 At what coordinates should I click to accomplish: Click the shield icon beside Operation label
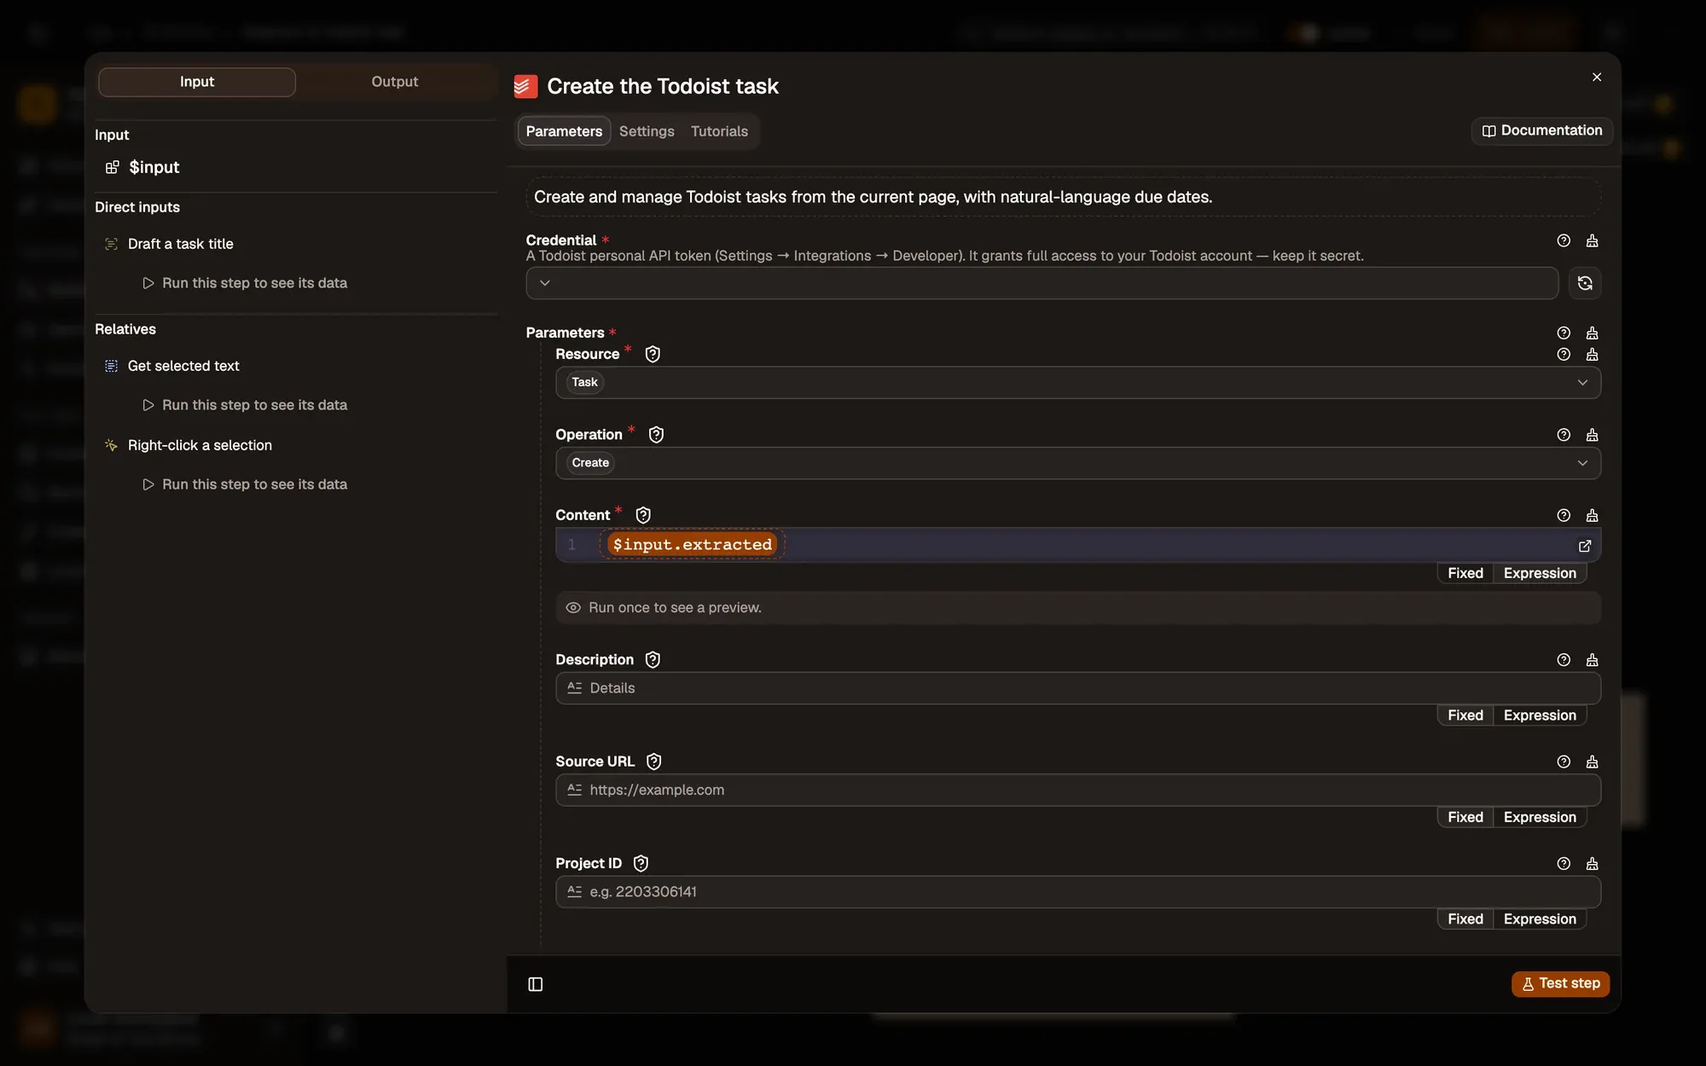pyautogui.click(x=656, y=435)
